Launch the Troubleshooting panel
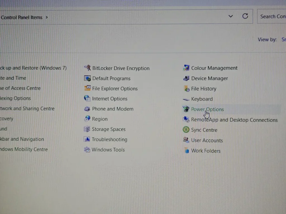This screenshot has height=214, width=286. pos(109,139)
